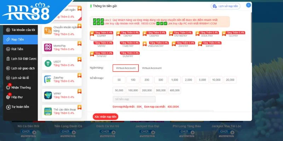Pick deposit amount 200,000

147,91
